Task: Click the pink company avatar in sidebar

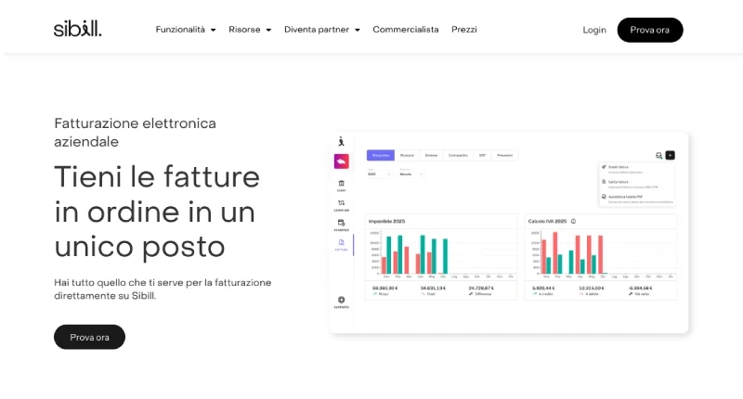Action: pos(342,161)
